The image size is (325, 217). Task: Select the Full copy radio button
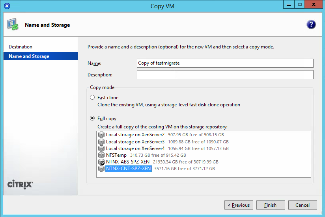(92, 118)
